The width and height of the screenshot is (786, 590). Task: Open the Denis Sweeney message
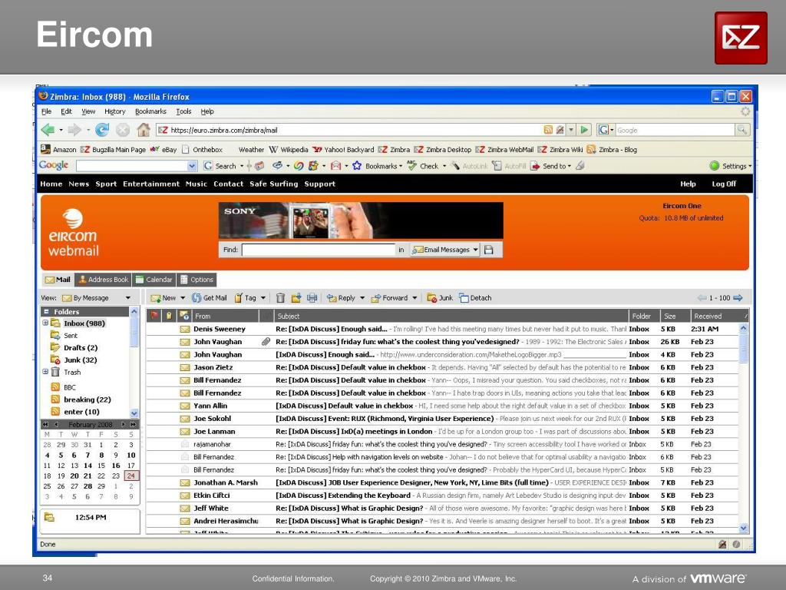click(442, 329)
